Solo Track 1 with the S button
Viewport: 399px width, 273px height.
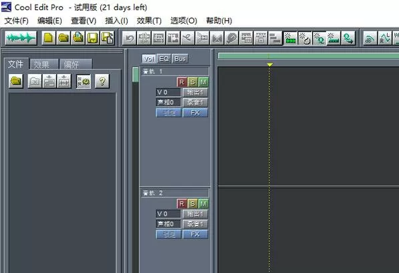coord(192,82)
